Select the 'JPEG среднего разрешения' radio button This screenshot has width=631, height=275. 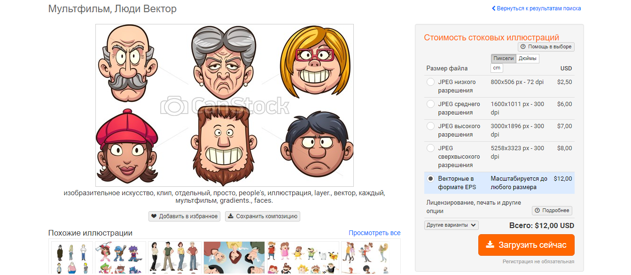pos(430,104)
